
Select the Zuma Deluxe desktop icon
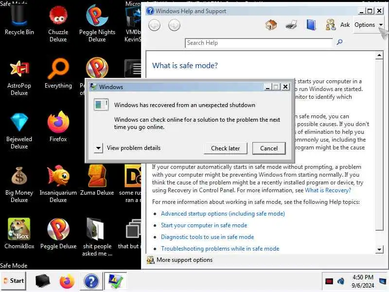pos(97,181)
